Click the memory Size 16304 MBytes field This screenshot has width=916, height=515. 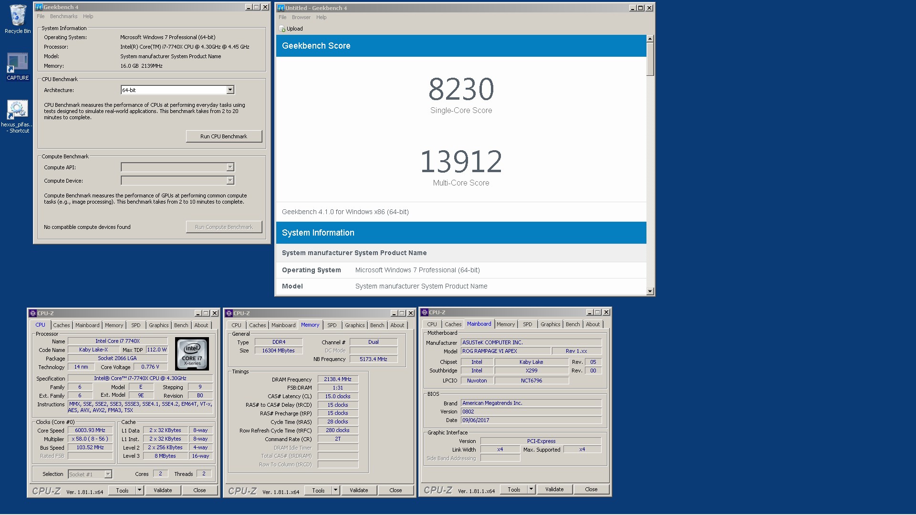click(279, 350)
